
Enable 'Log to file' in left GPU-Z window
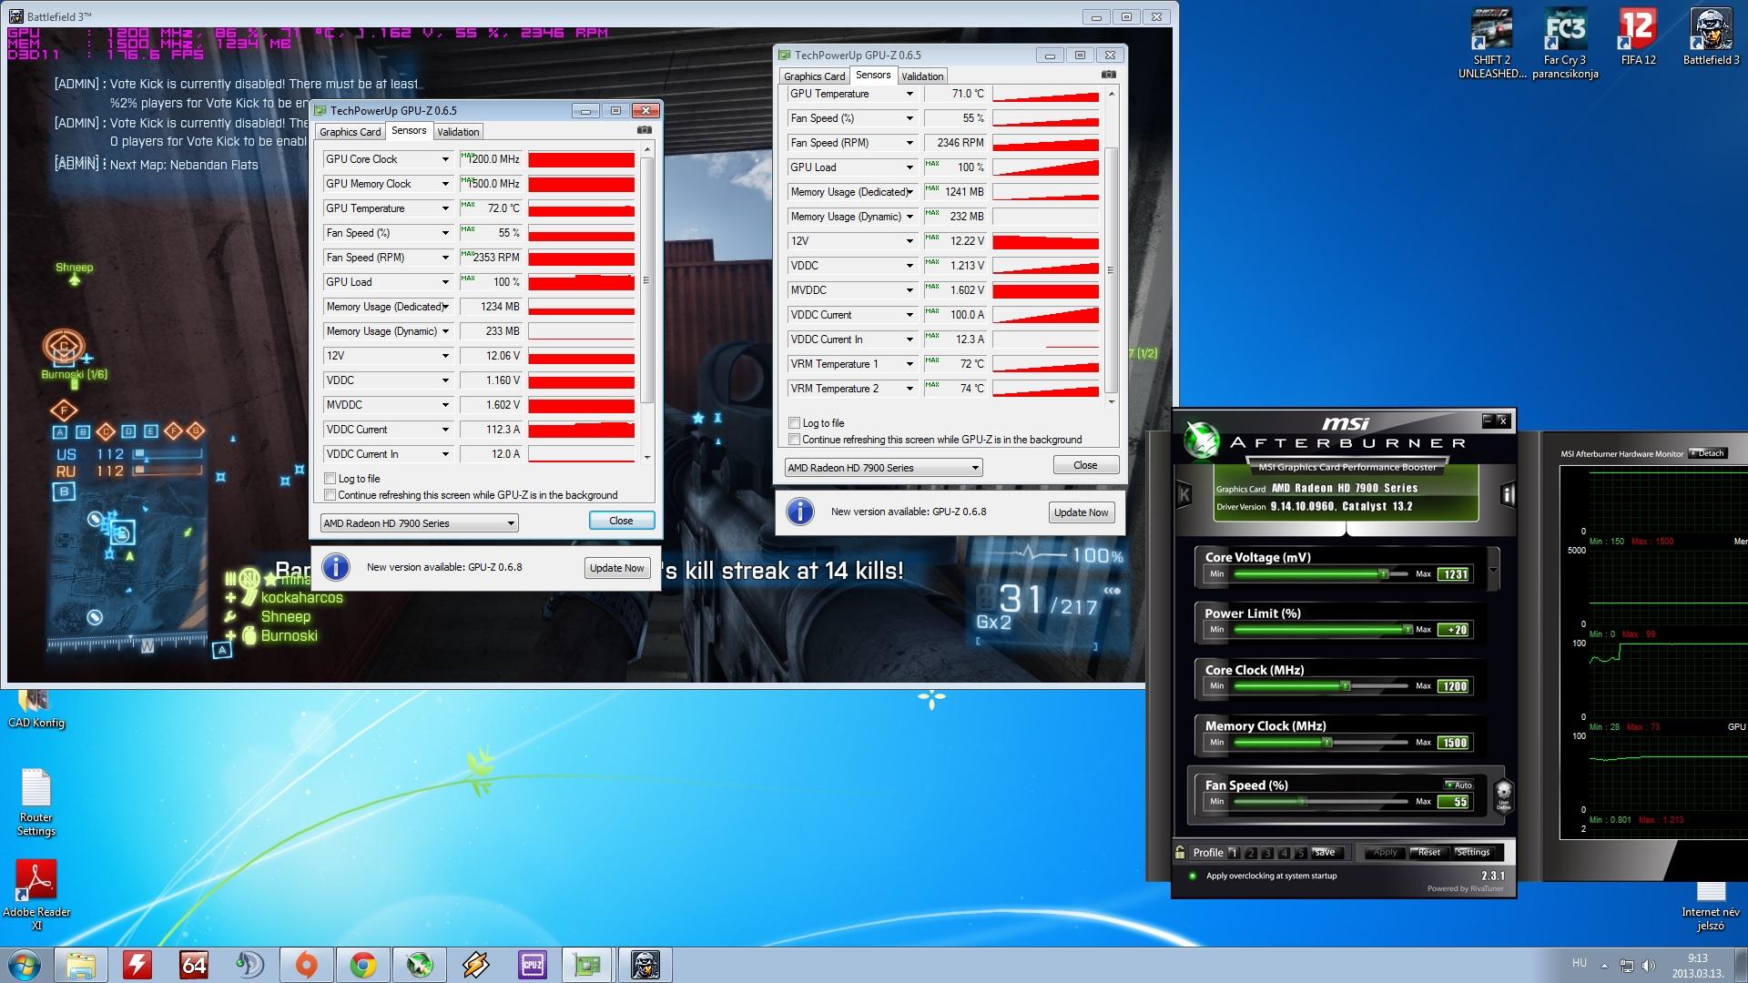coord(330,479)
